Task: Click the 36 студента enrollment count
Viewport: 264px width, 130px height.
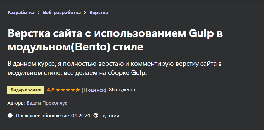Action: [x=122, y=90]
